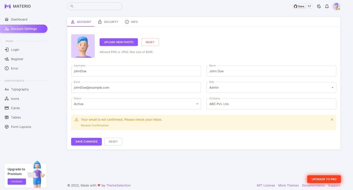Click inside the search field
The height and width of the screenshot is (190, 353).
point(95,6)
